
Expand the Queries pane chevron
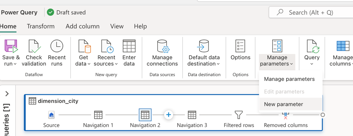click(7, 93)
